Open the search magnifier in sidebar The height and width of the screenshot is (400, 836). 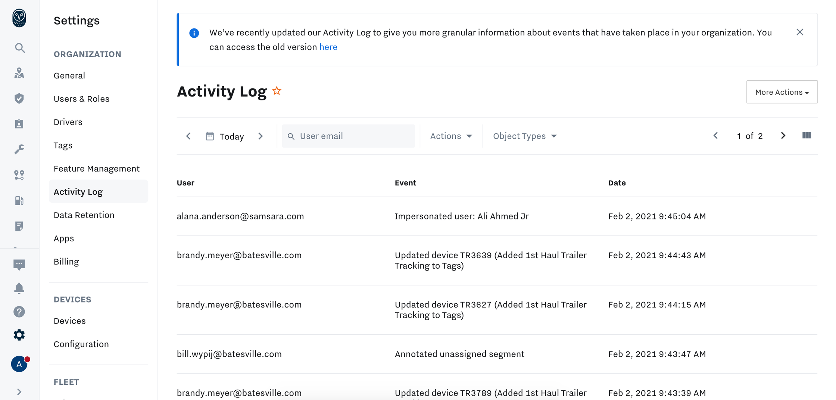pyautogui.click(x=20, y=48)
